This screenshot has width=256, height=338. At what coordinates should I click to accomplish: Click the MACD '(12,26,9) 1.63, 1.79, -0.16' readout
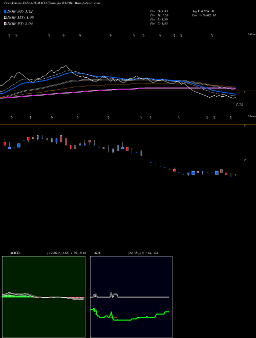pyautogui.click(x=67, y=253)
